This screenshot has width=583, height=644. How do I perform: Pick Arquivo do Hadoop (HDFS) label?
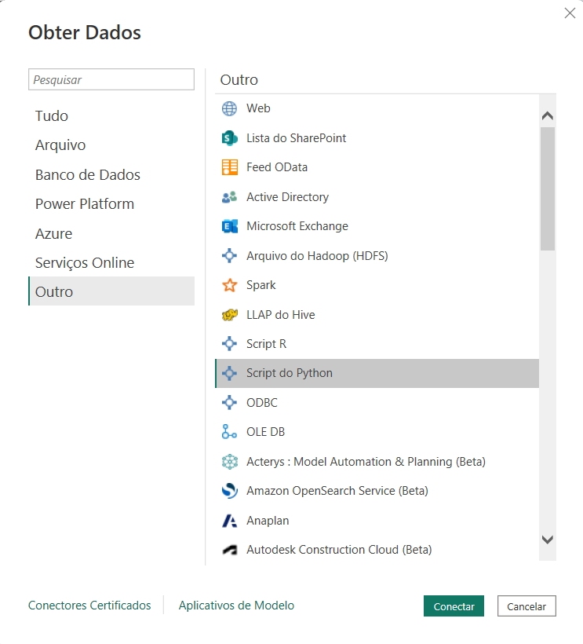coord(317,256)
